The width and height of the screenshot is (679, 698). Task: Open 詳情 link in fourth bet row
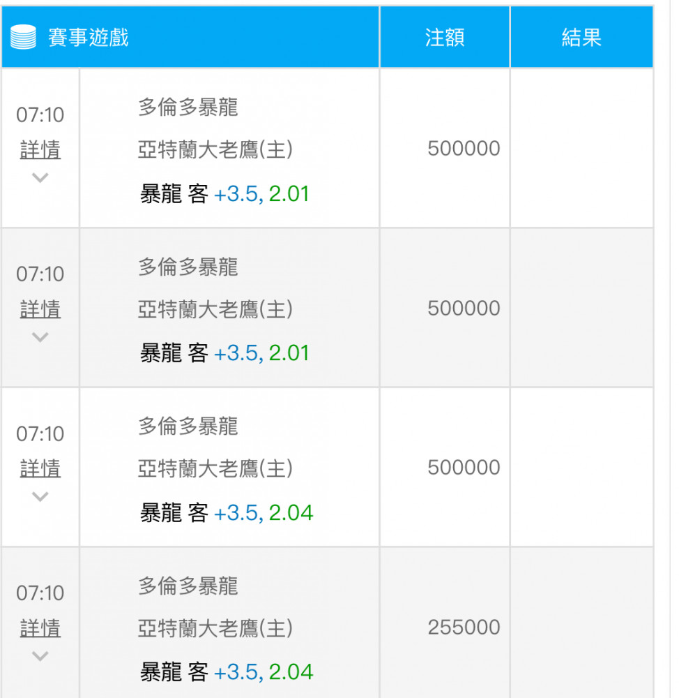coord(40,628)
